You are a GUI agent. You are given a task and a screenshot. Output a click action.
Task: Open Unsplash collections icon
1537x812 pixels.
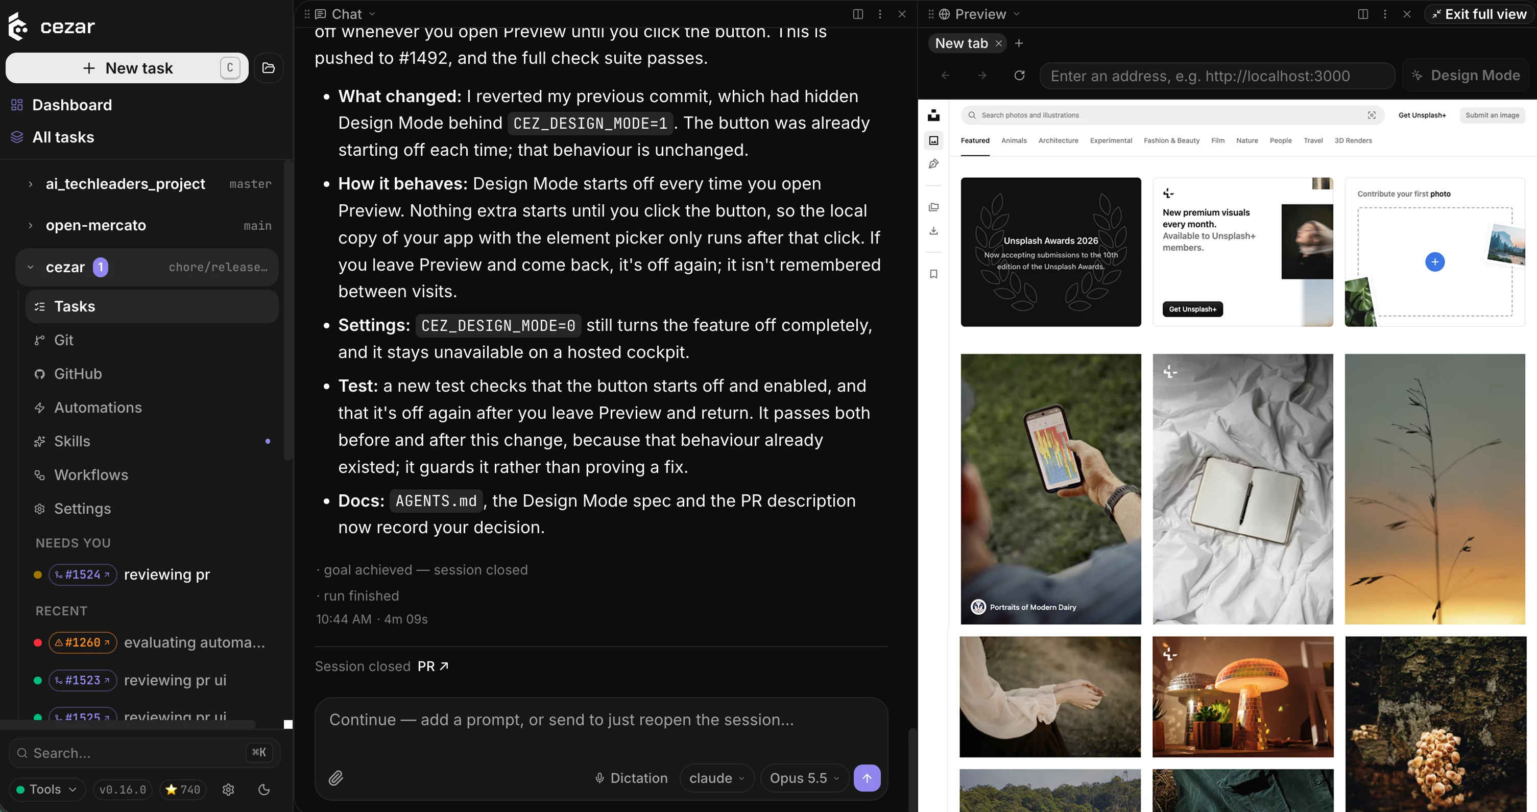click(934, 207)
